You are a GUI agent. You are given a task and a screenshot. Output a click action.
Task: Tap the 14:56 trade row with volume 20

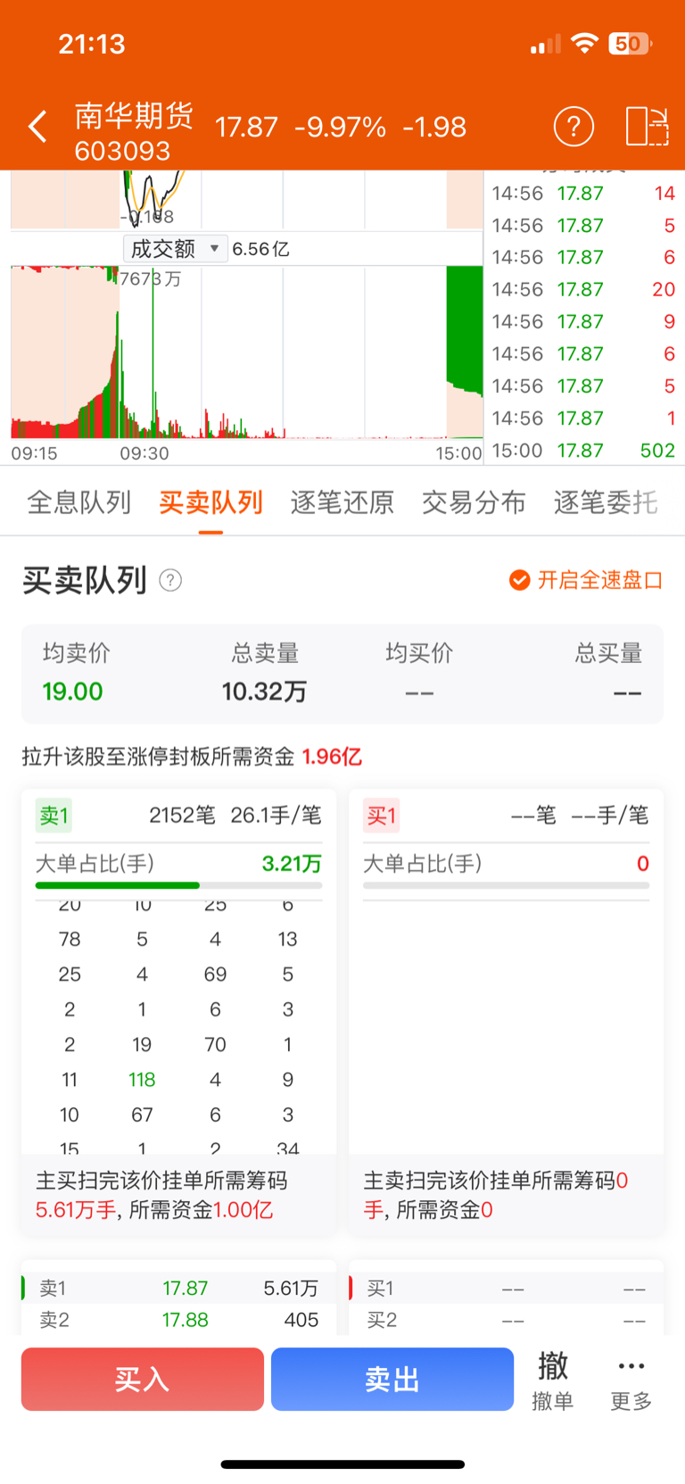coord(584,289)
